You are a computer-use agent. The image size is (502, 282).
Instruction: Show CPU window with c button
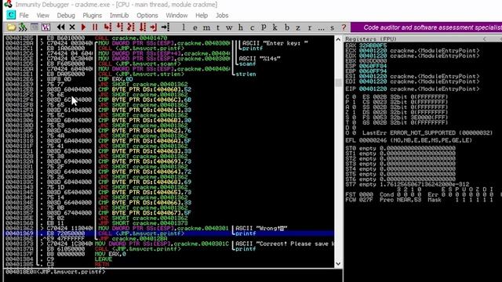coord(252,27)
